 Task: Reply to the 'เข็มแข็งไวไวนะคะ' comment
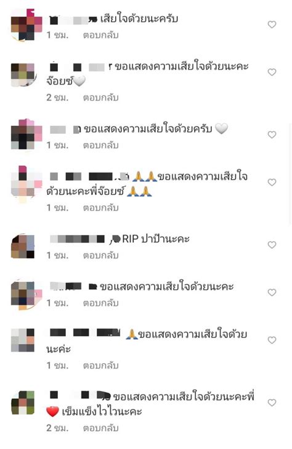[x=100, y=428]
